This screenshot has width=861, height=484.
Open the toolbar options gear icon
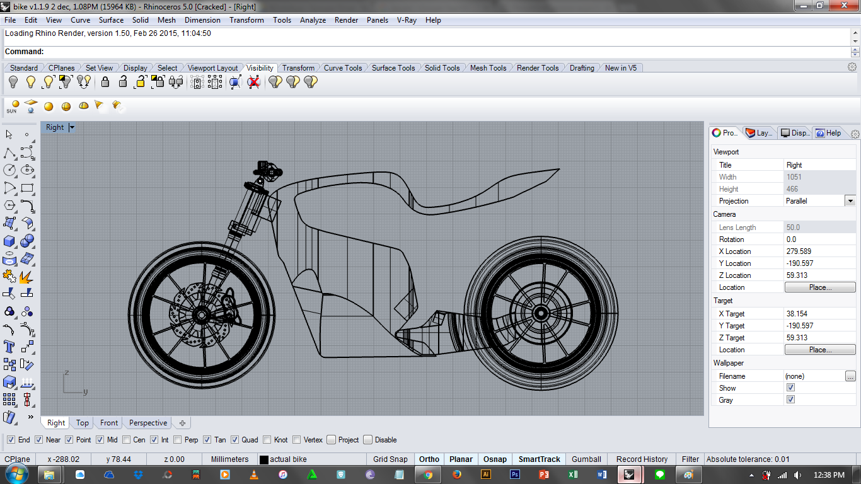(852, 67)
